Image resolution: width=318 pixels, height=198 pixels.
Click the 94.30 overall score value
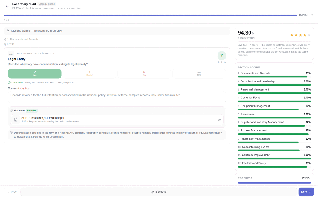point(244,33)
